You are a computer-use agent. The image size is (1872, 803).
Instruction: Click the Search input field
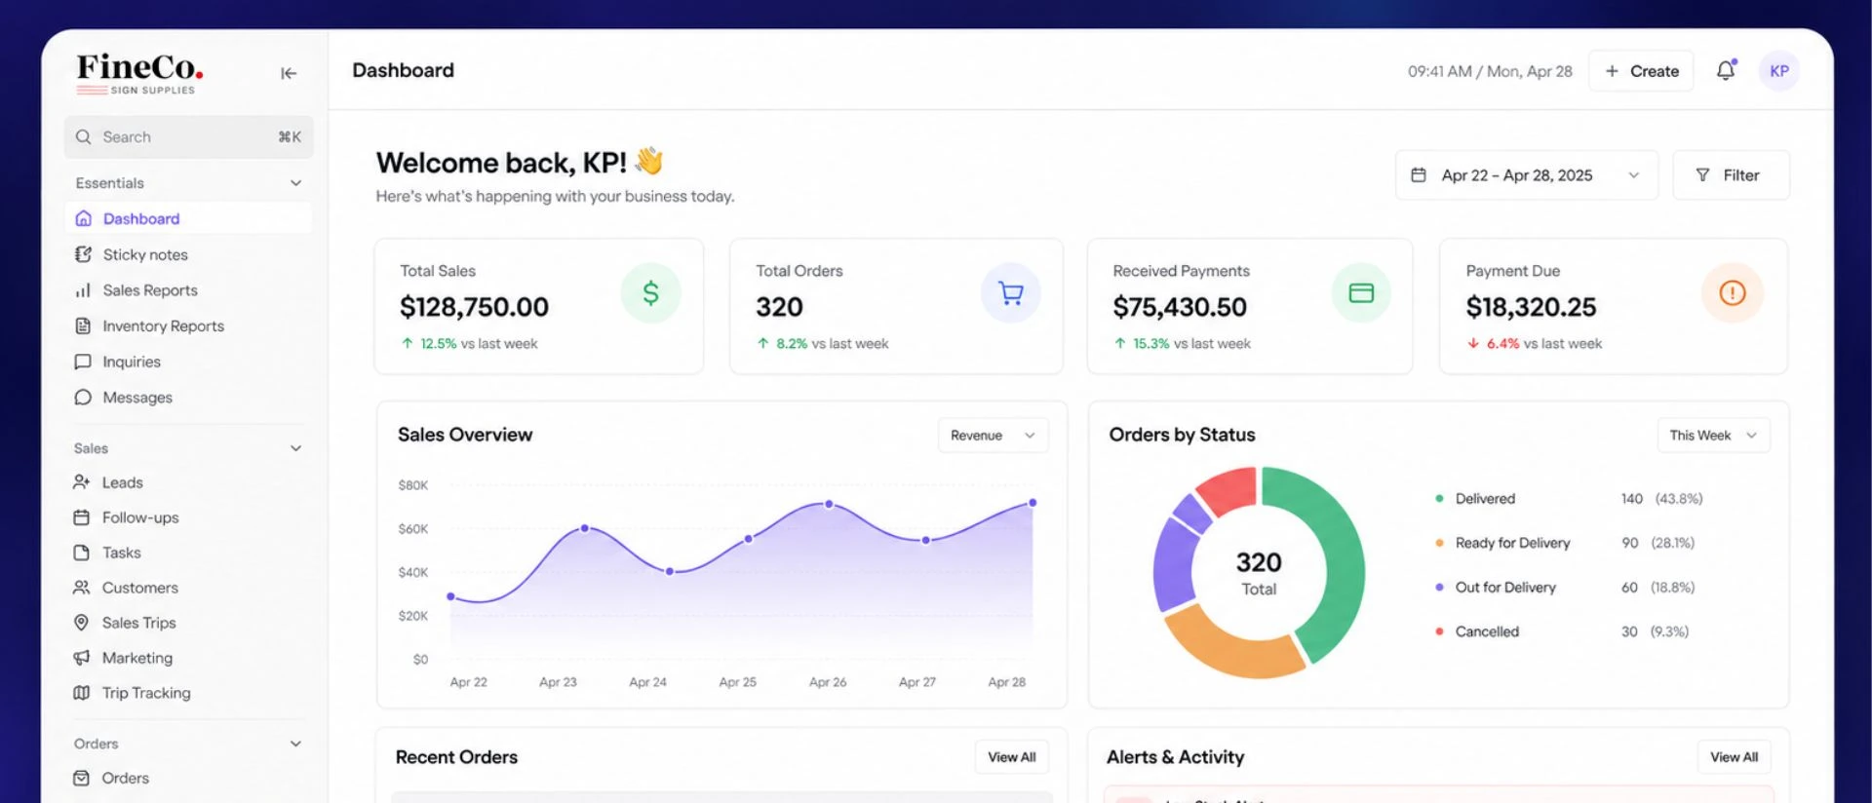pyautogui.click(x=188, y=137)
